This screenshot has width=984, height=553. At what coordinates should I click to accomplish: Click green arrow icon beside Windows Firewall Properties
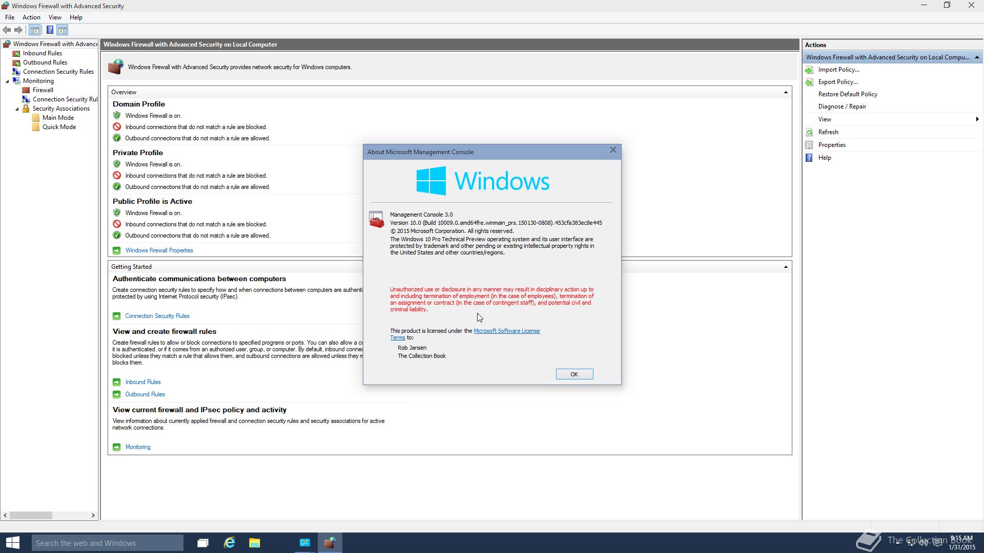[116, 250]
